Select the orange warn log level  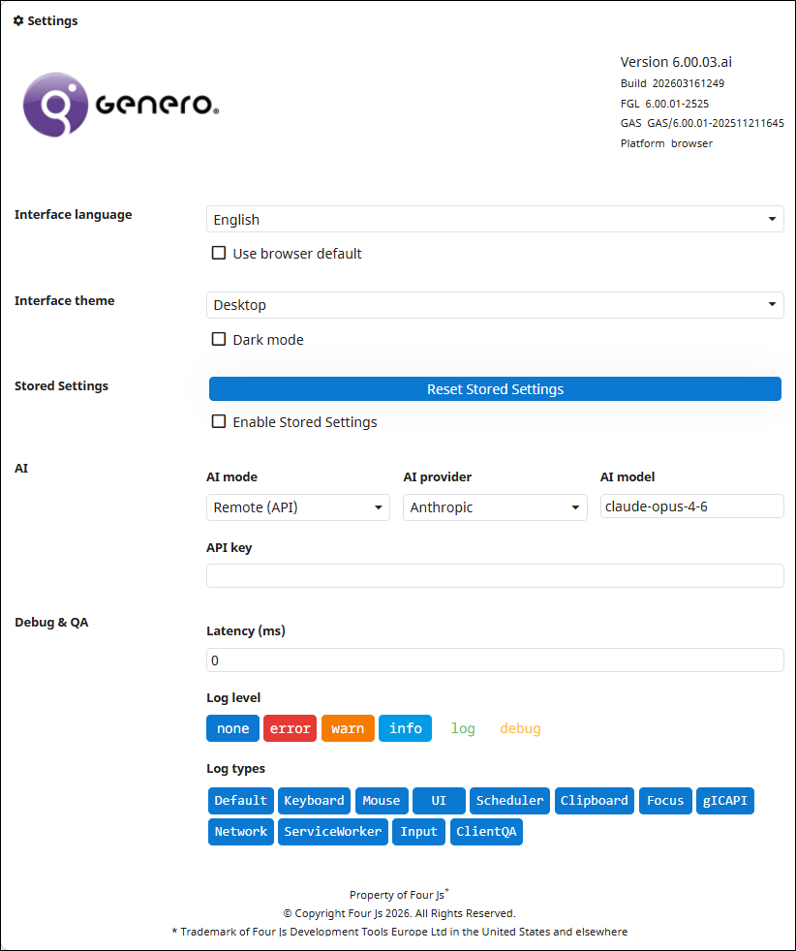348,728
